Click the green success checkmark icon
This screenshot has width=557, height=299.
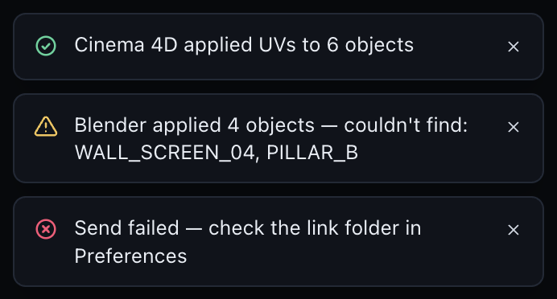pos(46,46)
